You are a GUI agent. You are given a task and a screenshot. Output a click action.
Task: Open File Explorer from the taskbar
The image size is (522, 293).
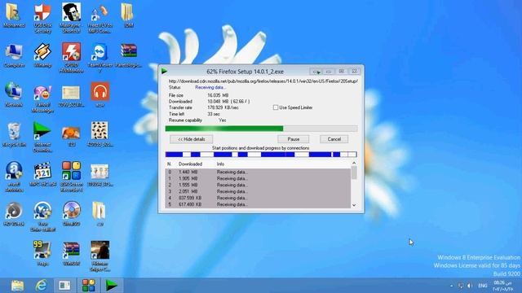[17, 286]
